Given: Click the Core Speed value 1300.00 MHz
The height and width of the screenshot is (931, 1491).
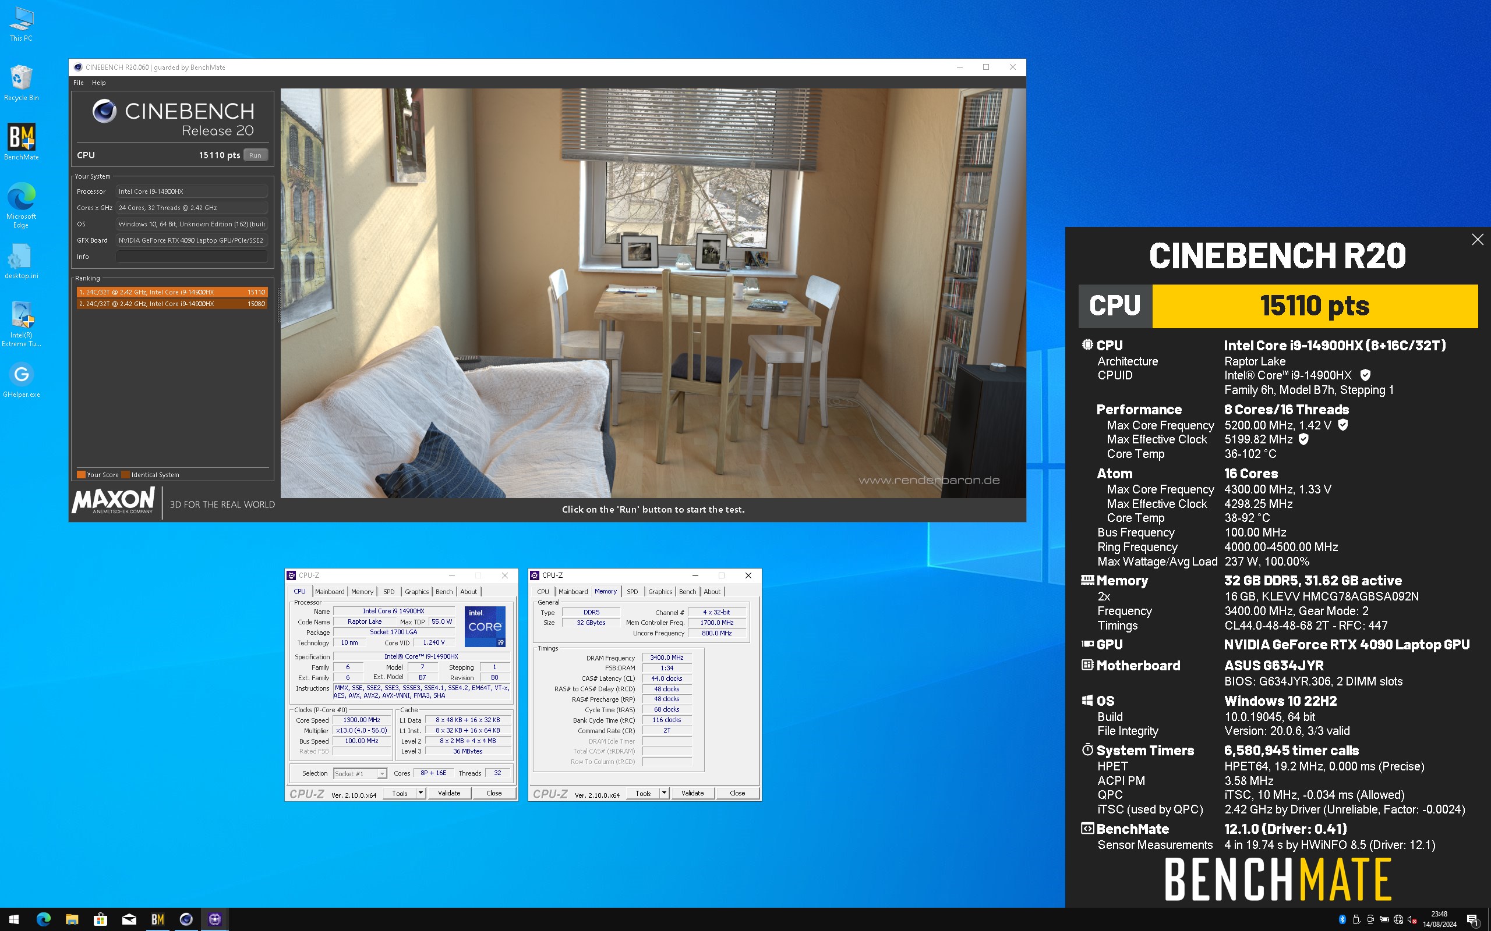Looking at the screenshot, I should point(362,720).
